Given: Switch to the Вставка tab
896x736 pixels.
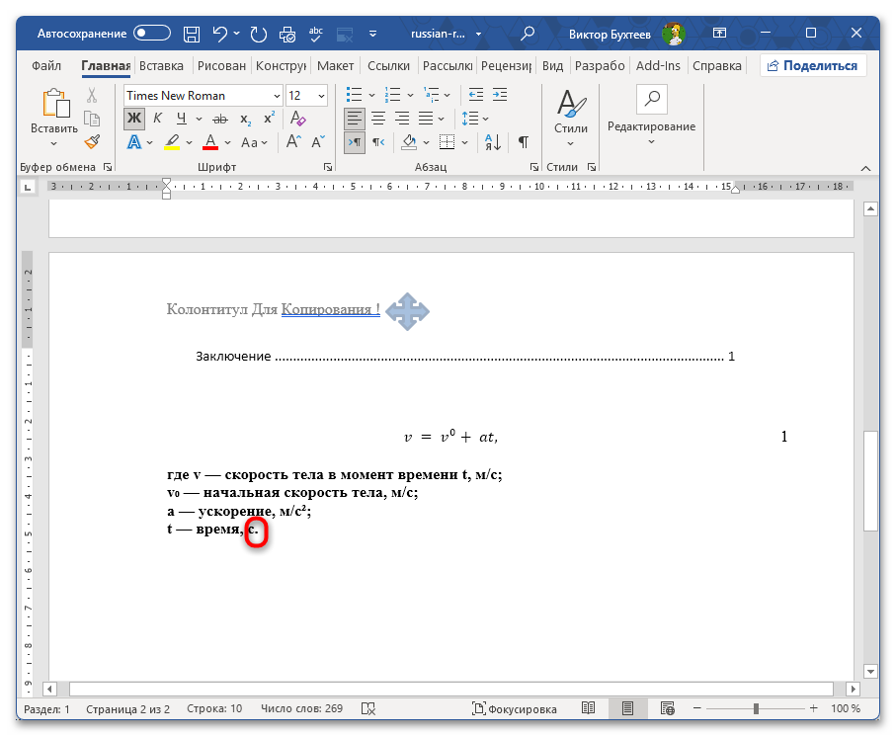Looking at the screenshot, I should point(161,66).
